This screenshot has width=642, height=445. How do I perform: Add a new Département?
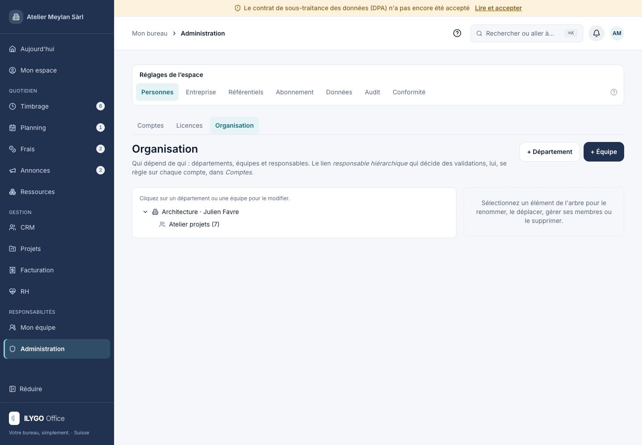point(550,152)
